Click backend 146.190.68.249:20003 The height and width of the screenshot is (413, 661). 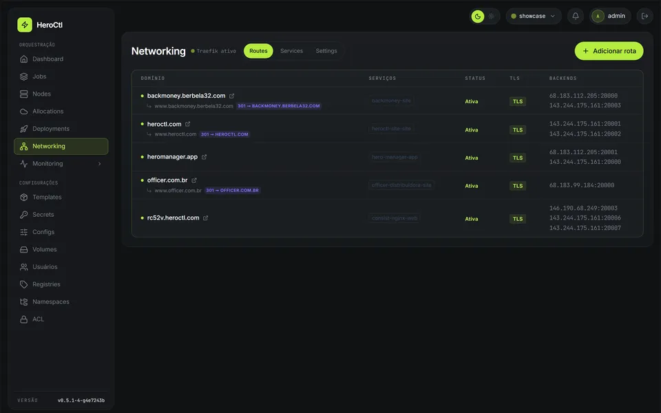[583, 208]
